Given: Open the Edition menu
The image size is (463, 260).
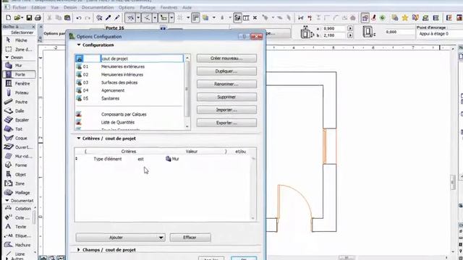Looking at the screenshot, I should 38,7.
